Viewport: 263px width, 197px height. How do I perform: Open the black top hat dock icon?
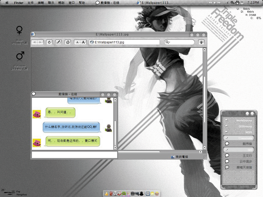tap(142, 194)
